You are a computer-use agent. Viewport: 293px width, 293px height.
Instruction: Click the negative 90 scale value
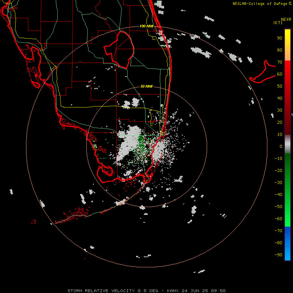278,255
